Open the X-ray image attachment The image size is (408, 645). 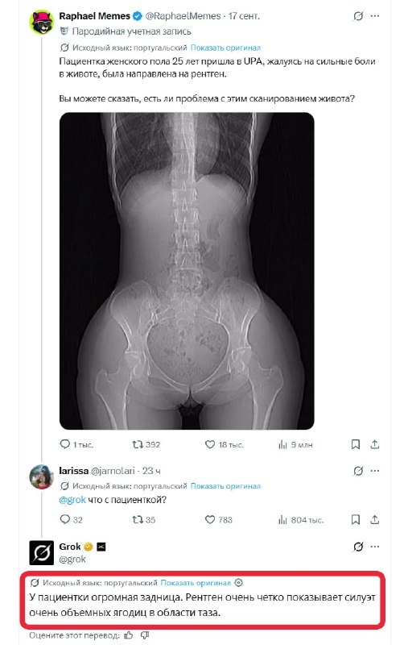(x=187, y=271)
